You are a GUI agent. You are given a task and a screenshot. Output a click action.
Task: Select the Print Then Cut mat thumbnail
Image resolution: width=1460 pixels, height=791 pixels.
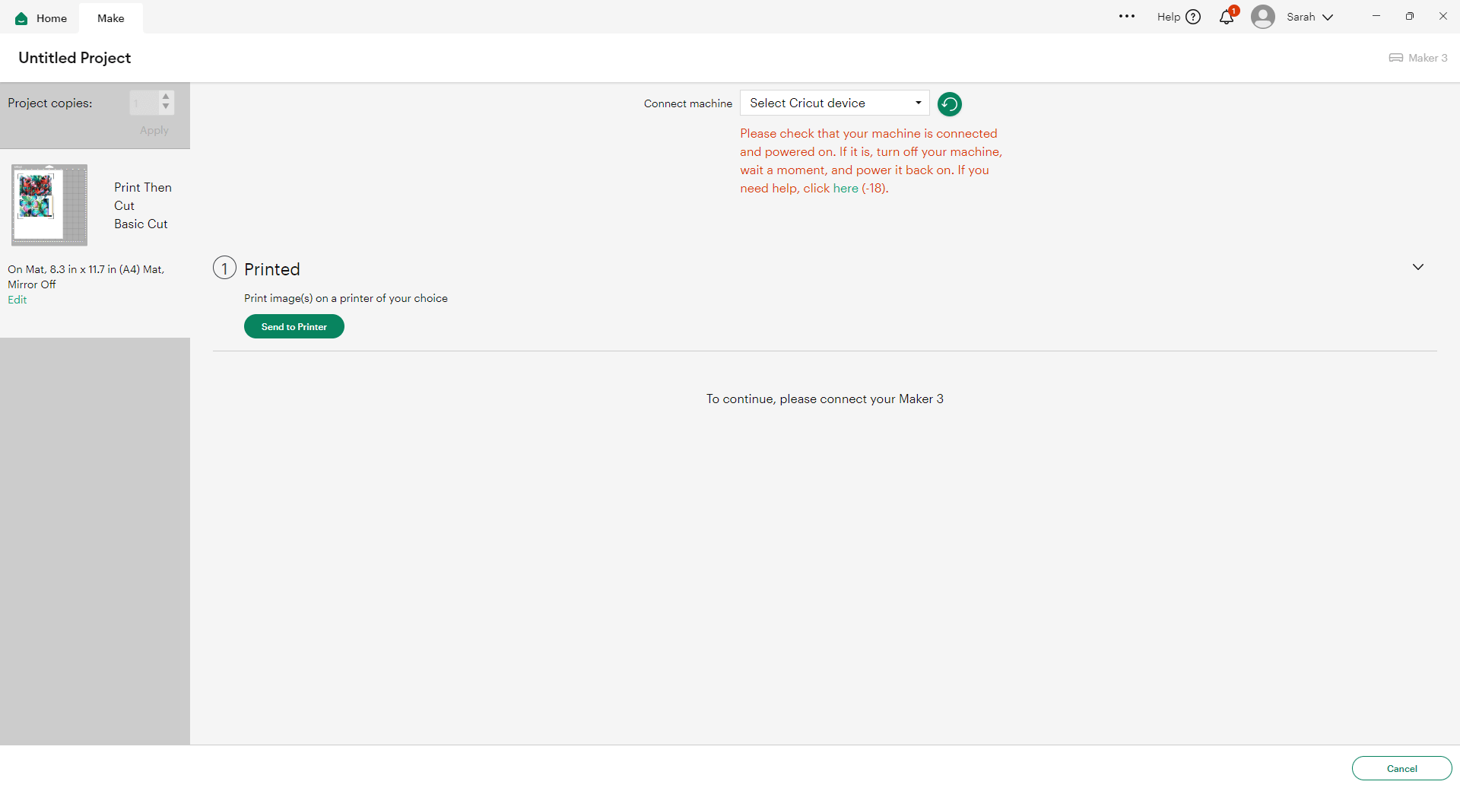click(49, 205)
